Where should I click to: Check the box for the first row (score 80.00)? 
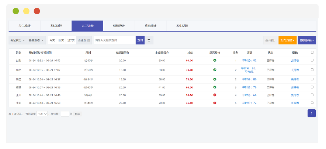click(312, 60)
